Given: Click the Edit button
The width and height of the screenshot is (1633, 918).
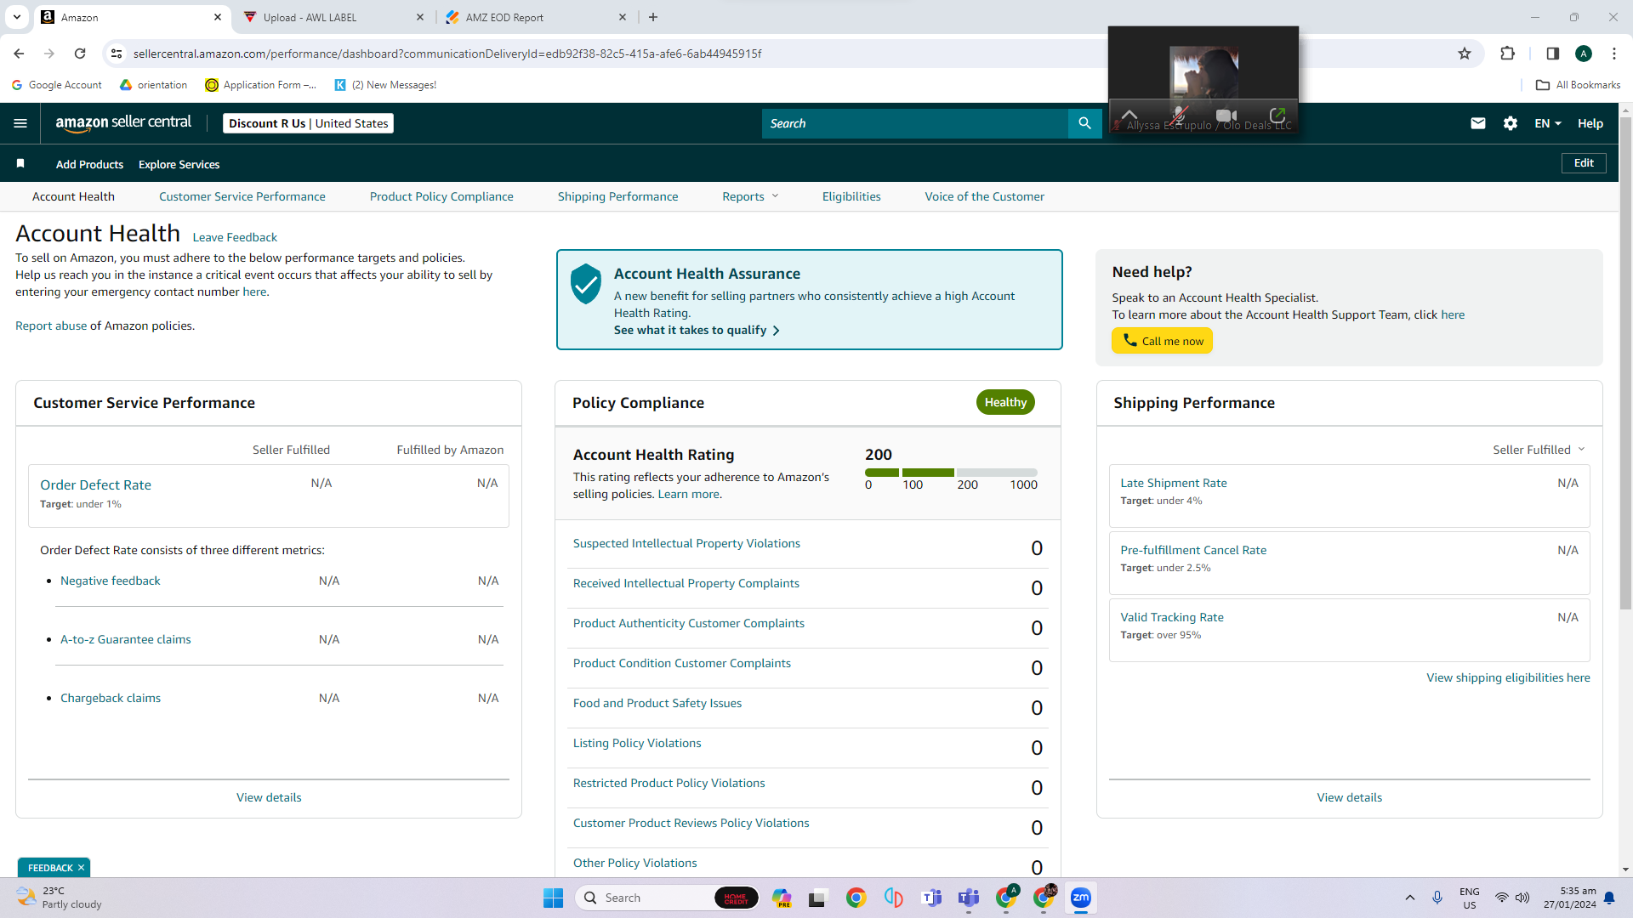Looking at the screenshot, I should 1584,163.
